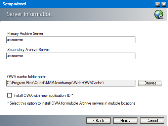The image size is (168, 126).
Task: Open the Browse folder dialog
Action: 150,83
